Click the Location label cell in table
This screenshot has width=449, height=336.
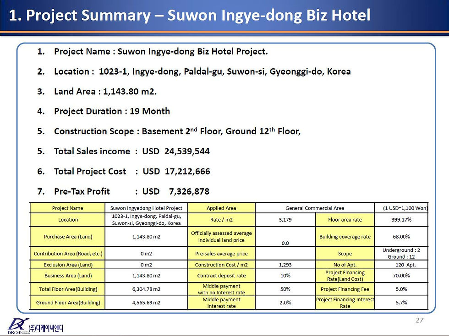68,220
